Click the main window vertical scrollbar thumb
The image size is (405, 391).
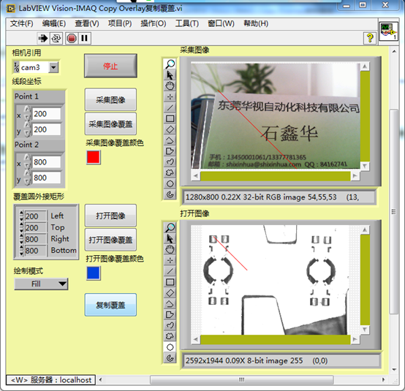click(394, 211)
